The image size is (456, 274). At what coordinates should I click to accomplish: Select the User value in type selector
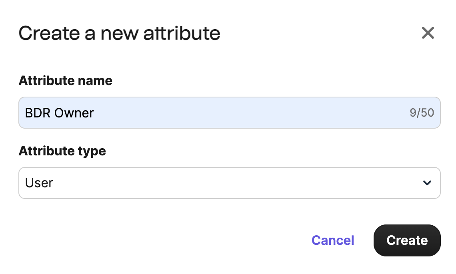[x=39, y=183]
